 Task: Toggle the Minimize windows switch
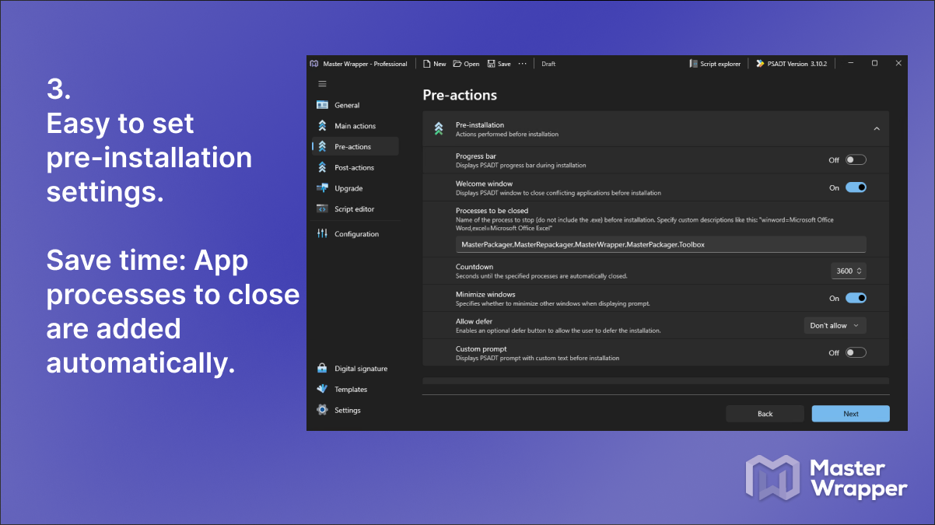(856, 298)
